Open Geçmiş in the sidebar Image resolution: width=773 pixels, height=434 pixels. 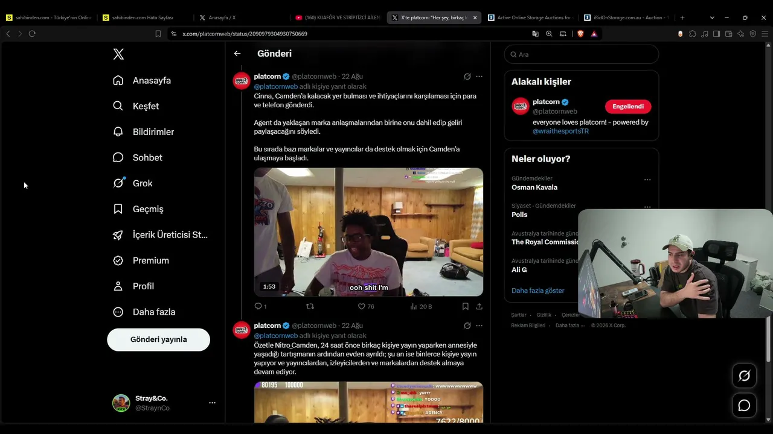point(138,209)
